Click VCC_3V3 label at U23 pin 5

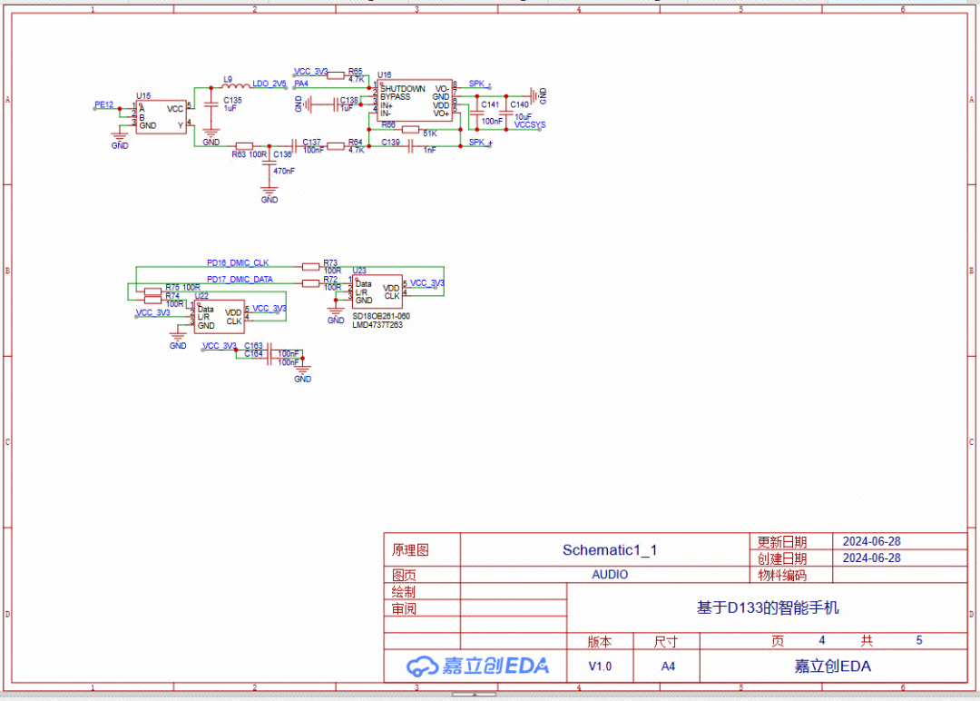tap(426, 283)
